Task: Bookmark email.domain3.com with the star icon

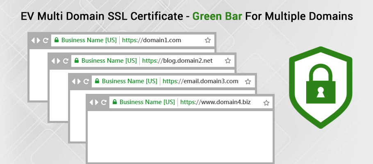Action: (248, 82)
